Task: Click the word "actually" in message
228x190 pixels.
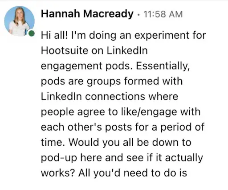Action: (184, 158)
